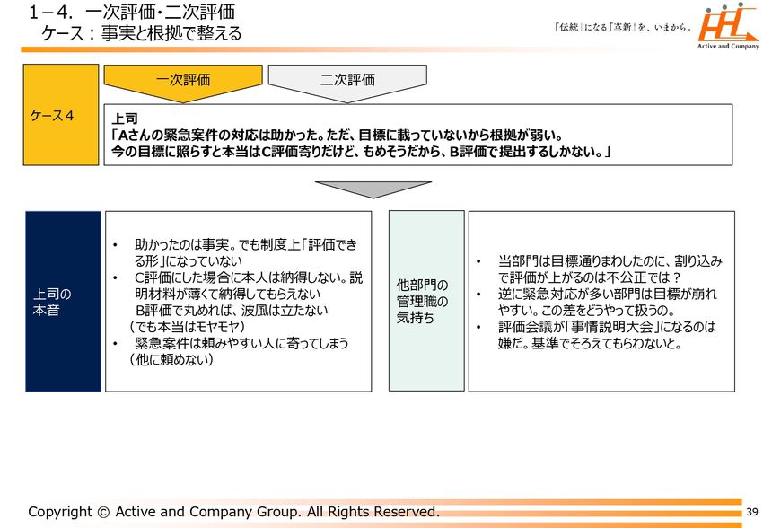Click the page number 39
763x528 pixels.
(752, 512)
